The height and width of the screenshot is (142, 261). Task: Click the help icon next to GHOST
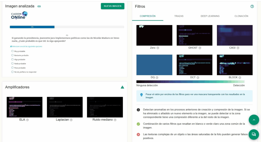click(200, 48)
